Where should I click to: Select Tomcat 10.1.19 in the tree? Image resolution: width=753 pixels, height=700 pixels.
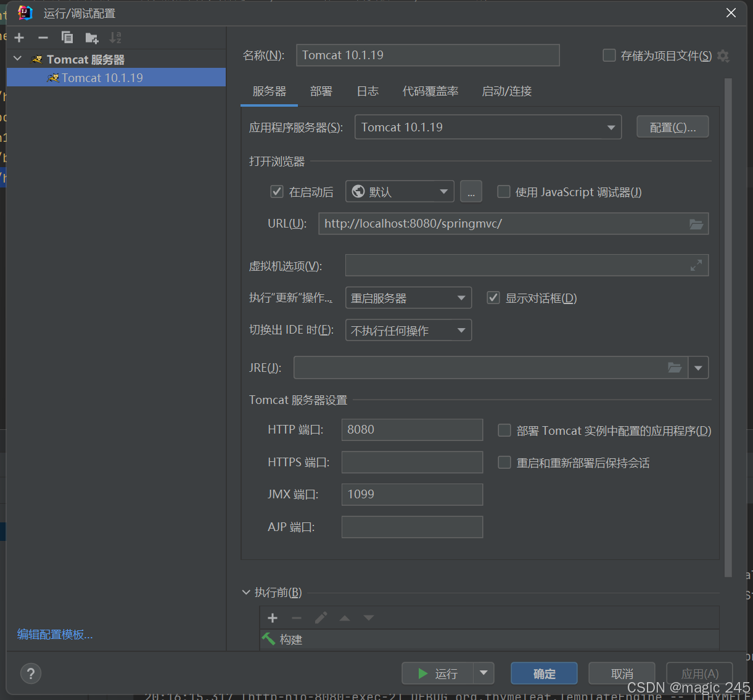(x=116, y=78)
